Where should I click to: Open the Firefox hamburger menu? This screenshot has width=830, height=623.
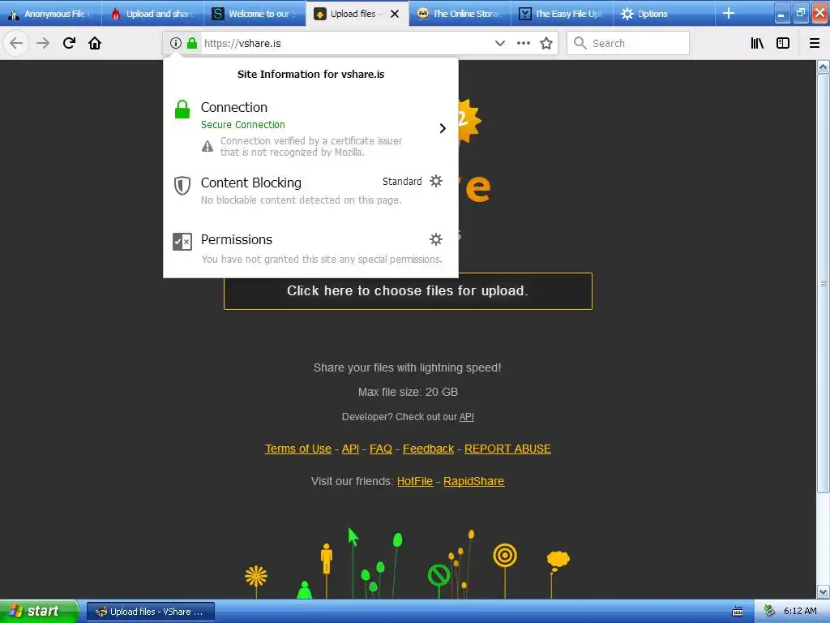[x=814, y=43]
